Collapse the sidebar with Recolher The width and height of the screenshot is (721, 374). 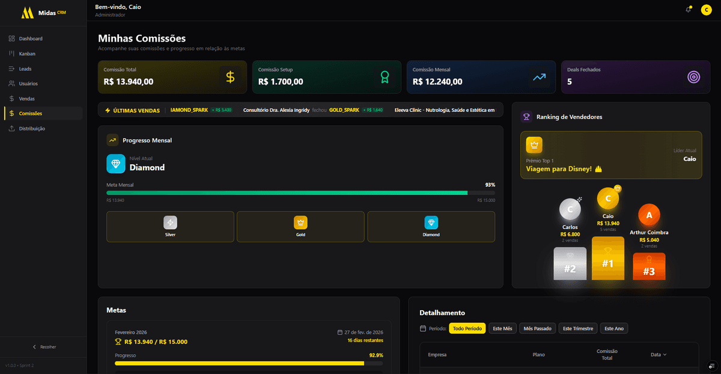(43, 347)
